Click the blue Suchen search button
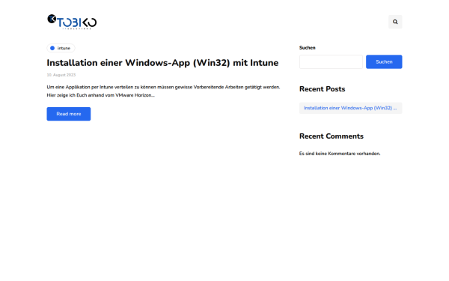Image resolution: width=449 pixels, height=281 pixels. pyautogui.click(x=384, y=61)
